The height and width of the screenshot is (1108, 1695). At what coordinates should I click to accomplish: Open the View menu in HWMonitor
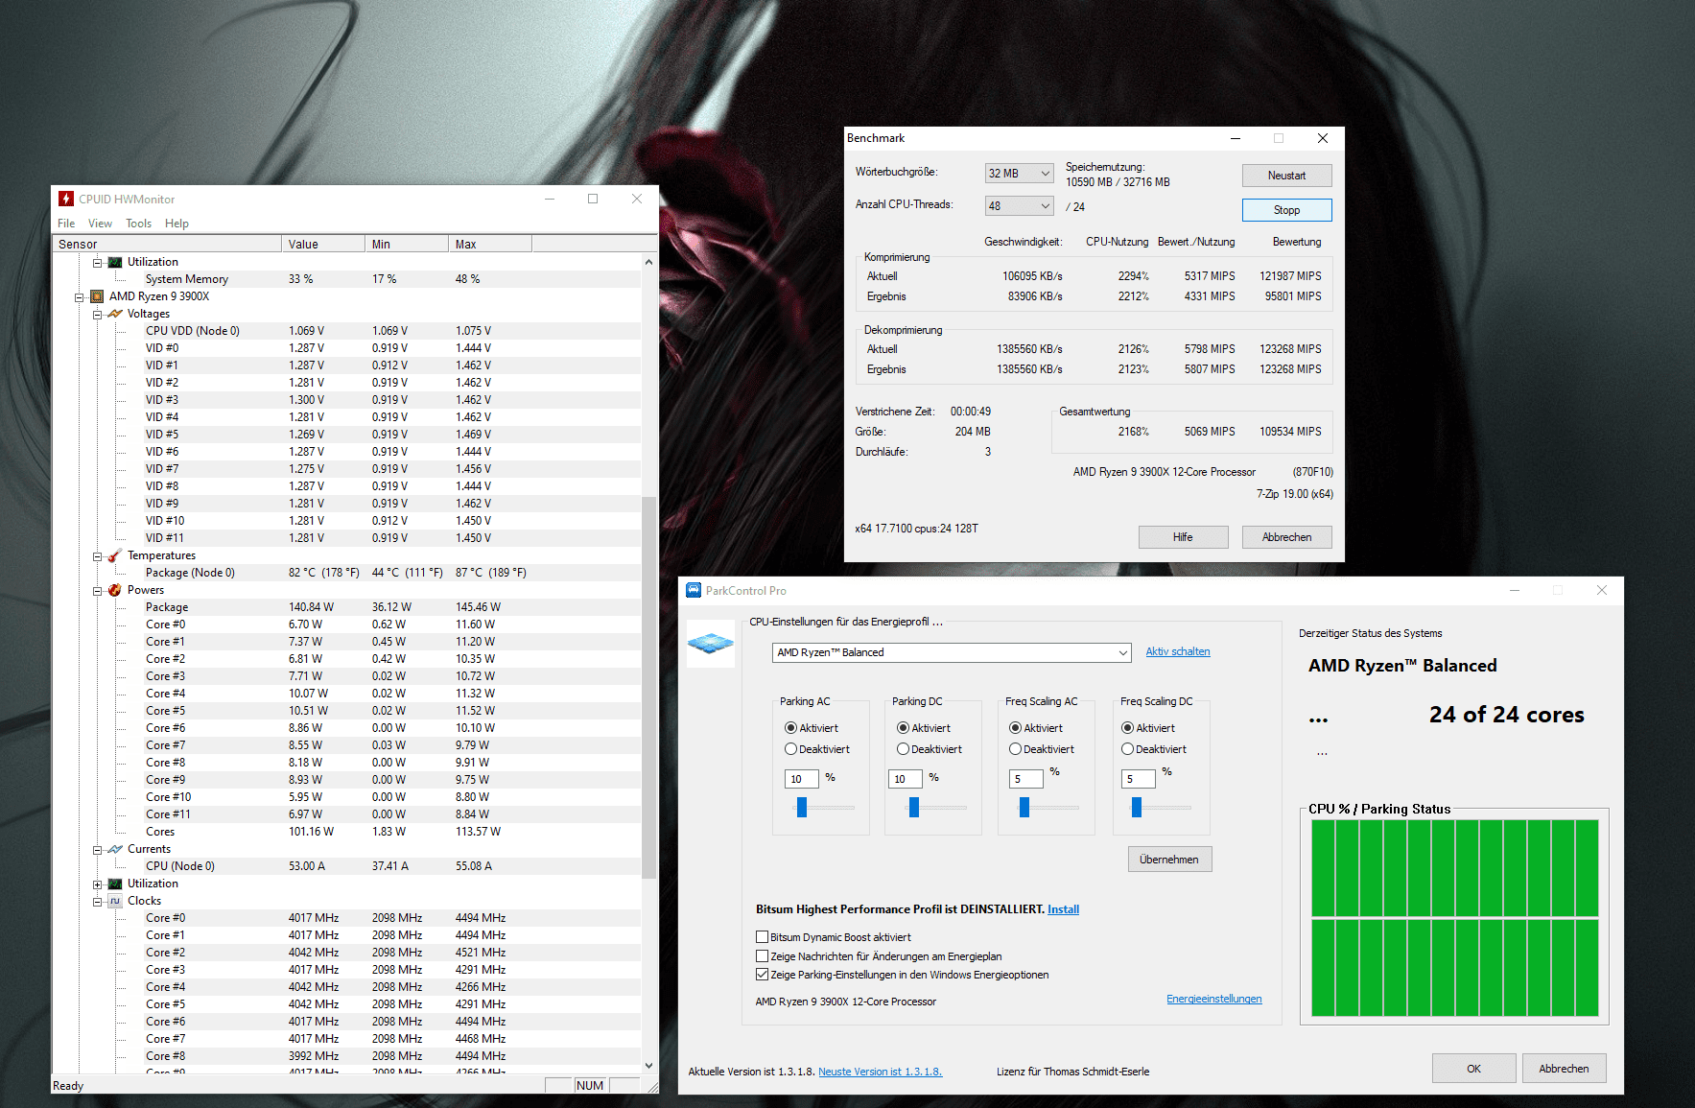click(100, 224)
